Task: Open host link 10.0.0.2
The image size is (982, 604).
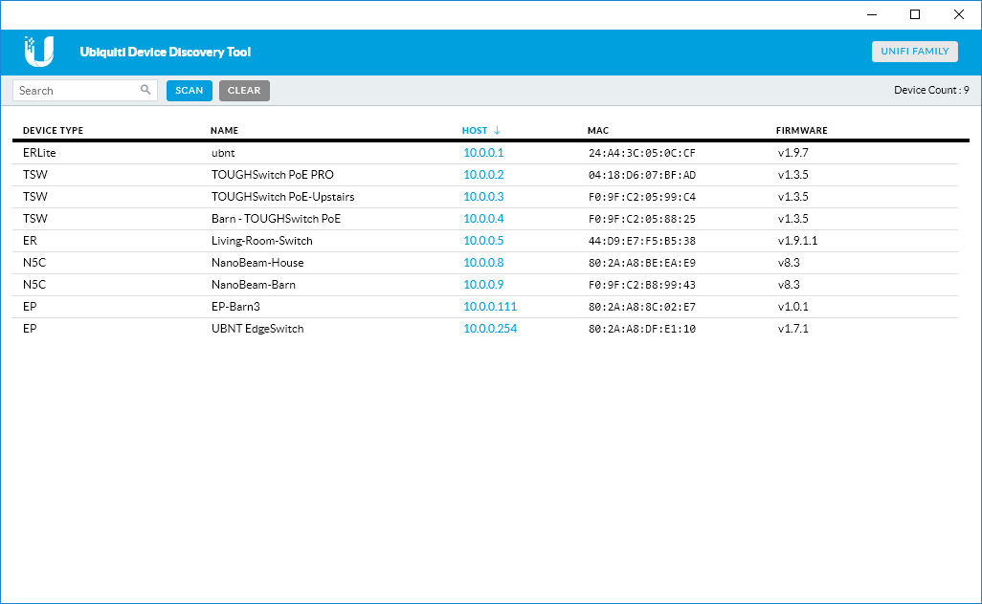Action: (x=483, y=175)
